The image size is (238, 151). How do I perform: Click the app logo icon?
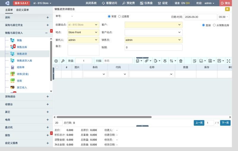click(7, 3)
